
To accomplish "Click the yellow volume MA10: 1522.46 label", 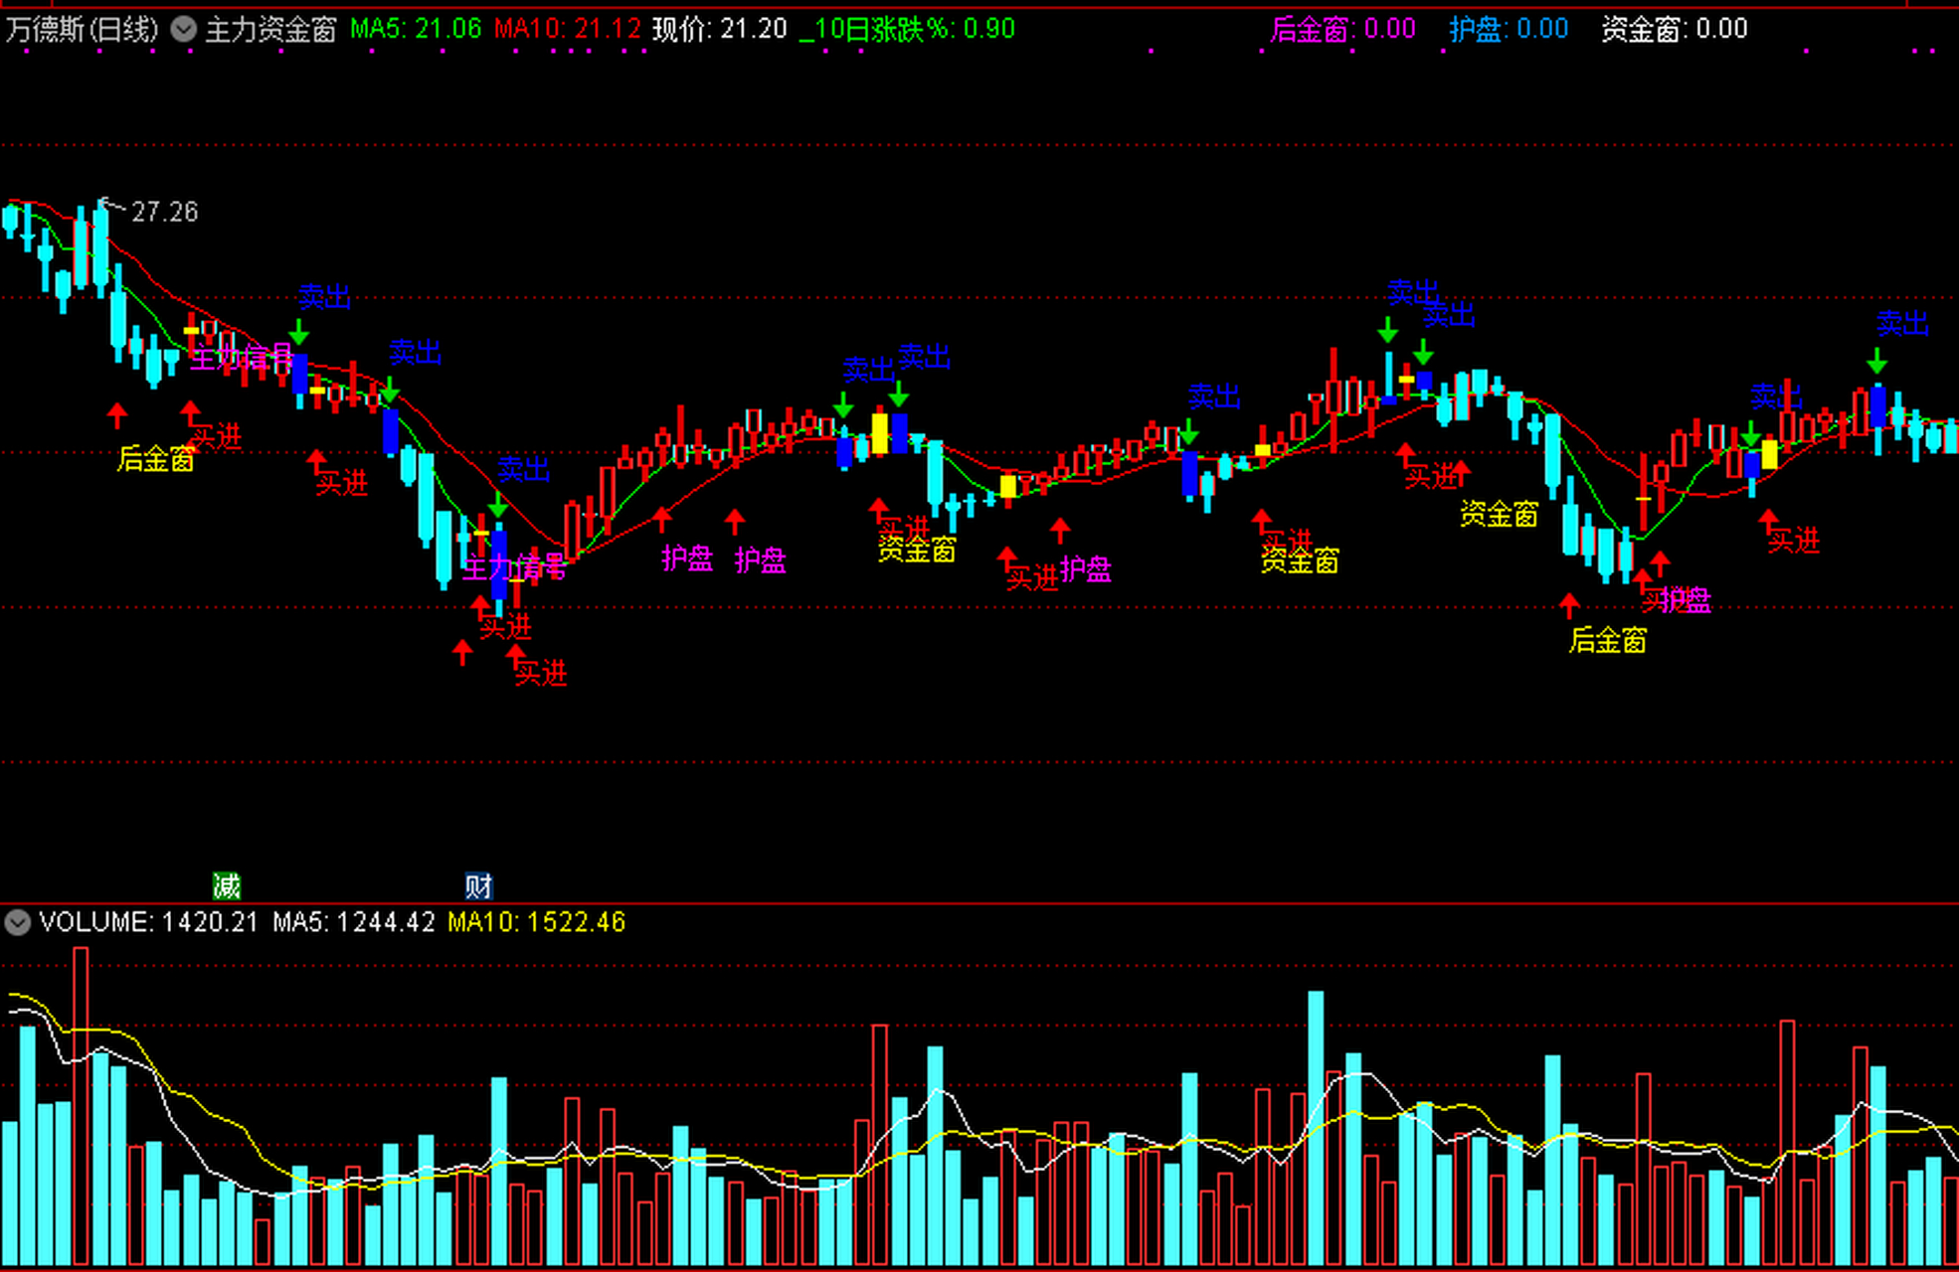I will (536, 922).
